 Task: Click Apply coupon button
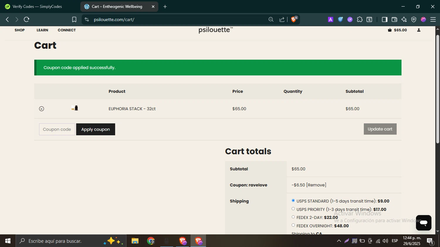[x=96, y=129]
